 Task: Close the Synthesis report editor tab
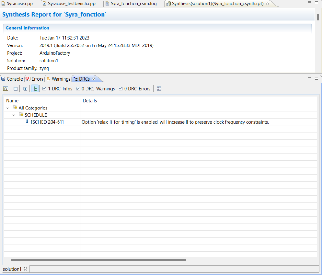[268, 3]
